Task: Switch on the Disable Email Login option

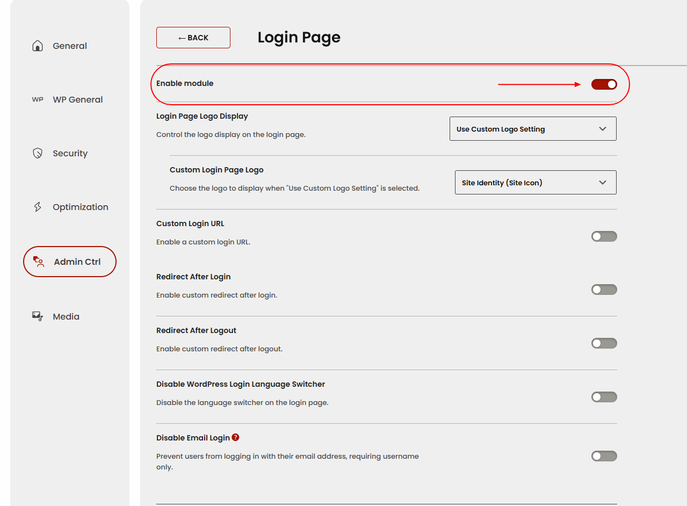Action: click(x=604, y=456)
